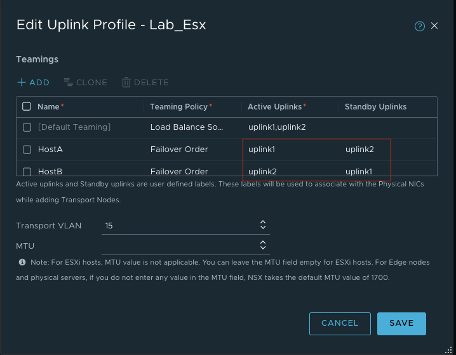The width and height of the screenshot is (456, 355).
Task: Click the ADD teaming button
Action: 33,82
